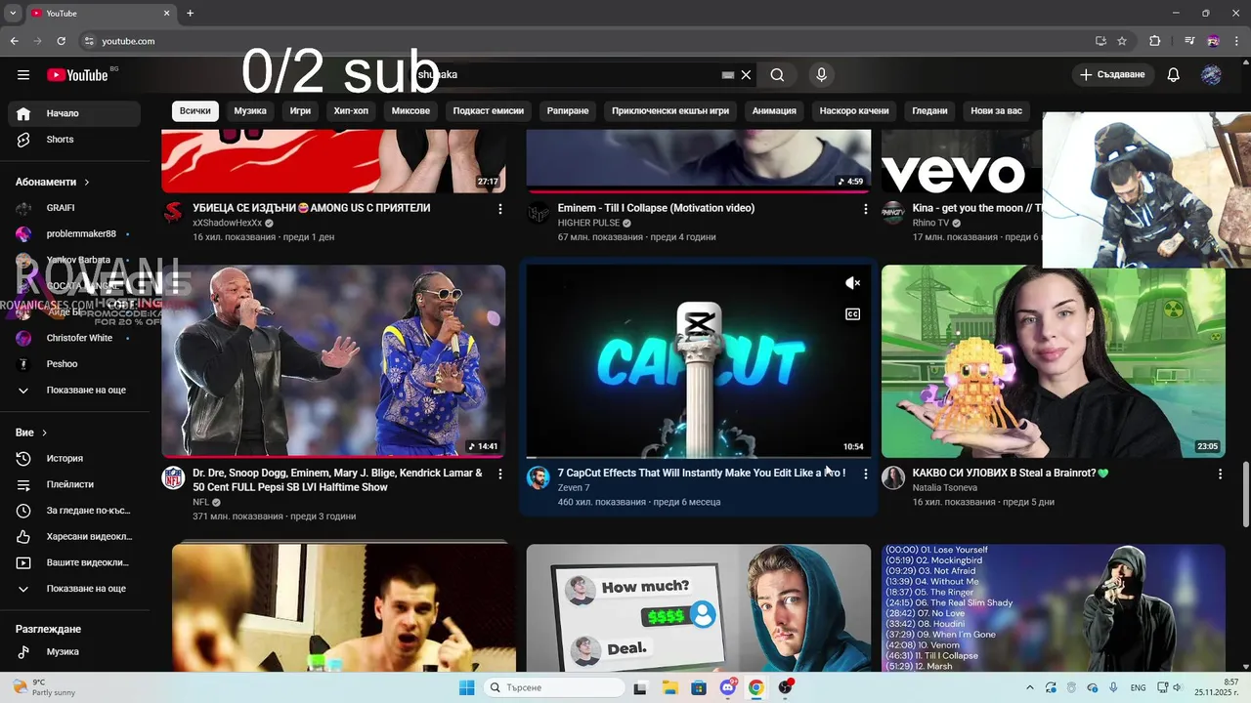Screen dimensions: 1251x703
Task: Select the Рапиране filter chip
Action: click(568, 111)
